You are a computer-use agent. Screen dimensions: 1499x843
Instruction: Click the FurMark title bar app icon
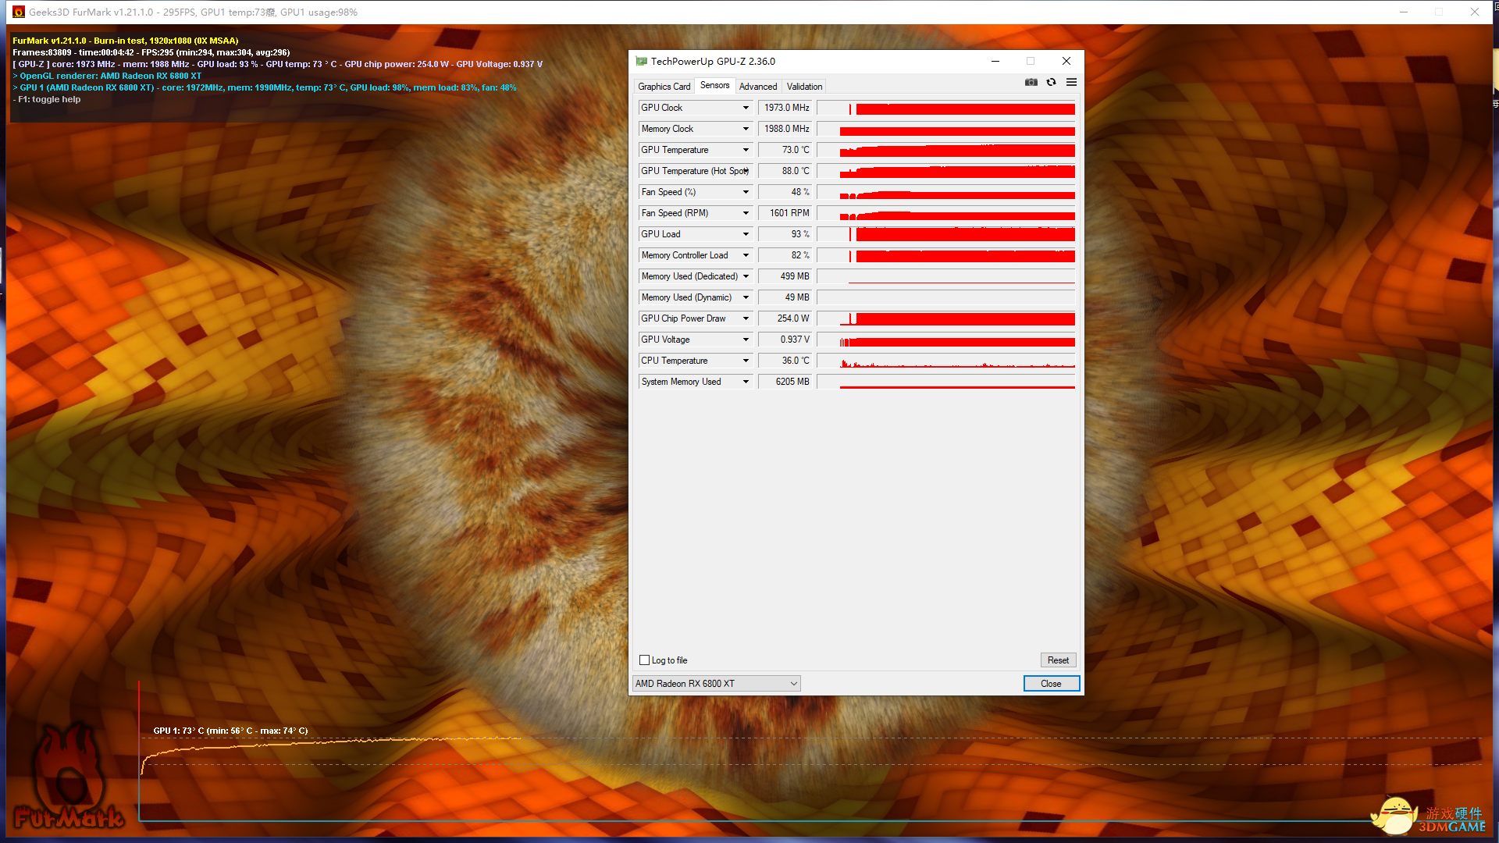tap(19, 12)
